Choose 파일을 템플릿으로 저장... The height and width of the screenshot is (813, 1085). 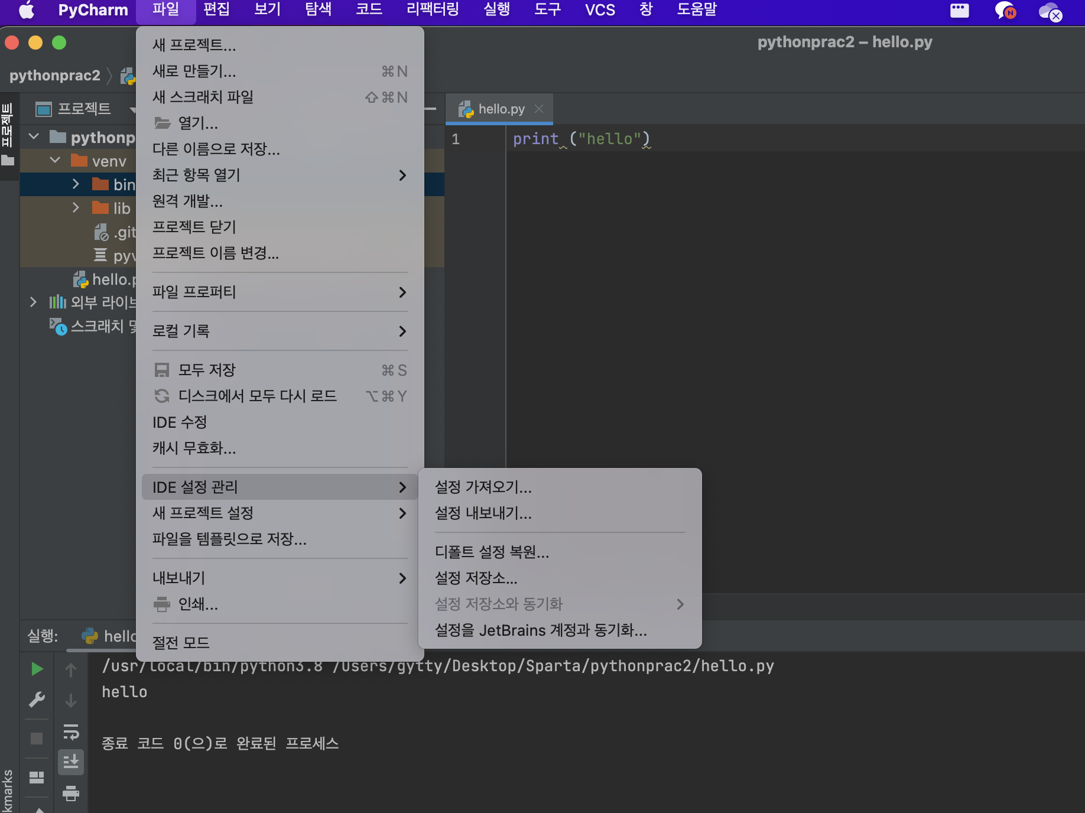(x=280, y=539)
